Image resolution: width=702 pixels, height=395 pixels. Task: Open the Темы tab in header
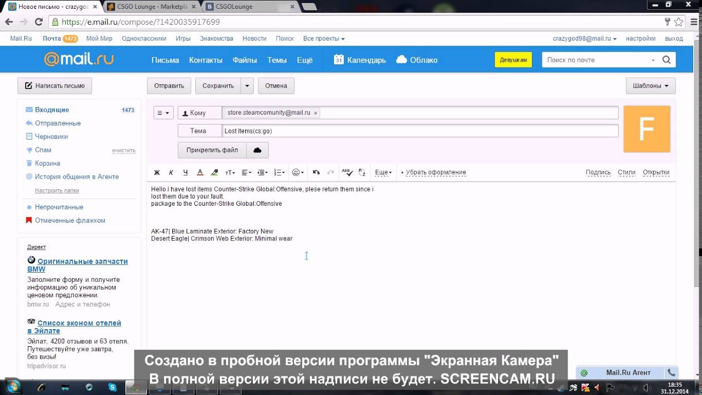[x=277, y=60]
